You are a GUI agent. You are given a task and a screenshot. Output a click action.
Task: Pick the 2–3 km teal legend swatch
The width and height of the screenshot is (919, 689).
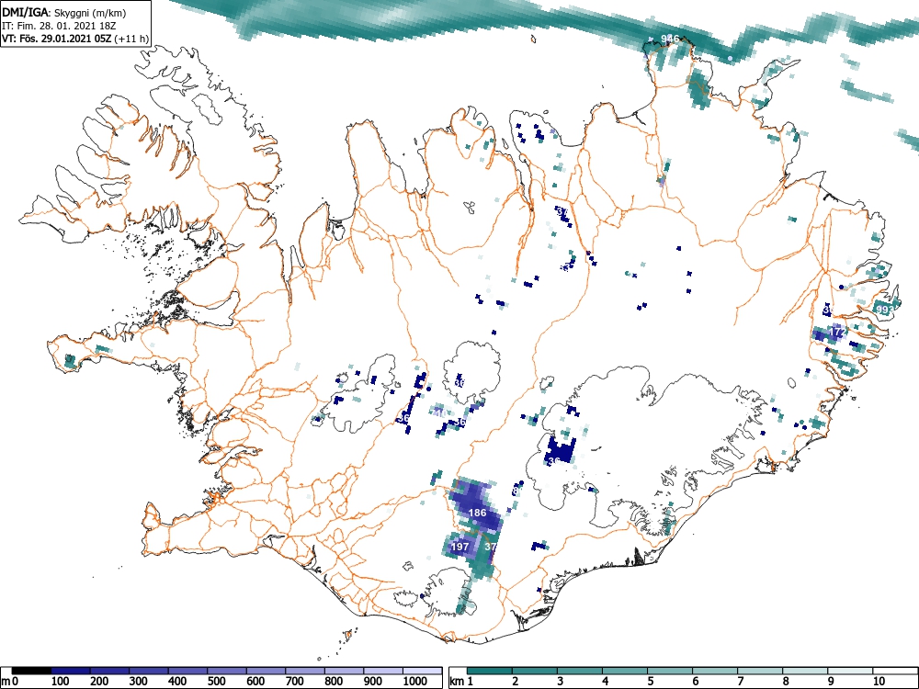tap(535, 671)
